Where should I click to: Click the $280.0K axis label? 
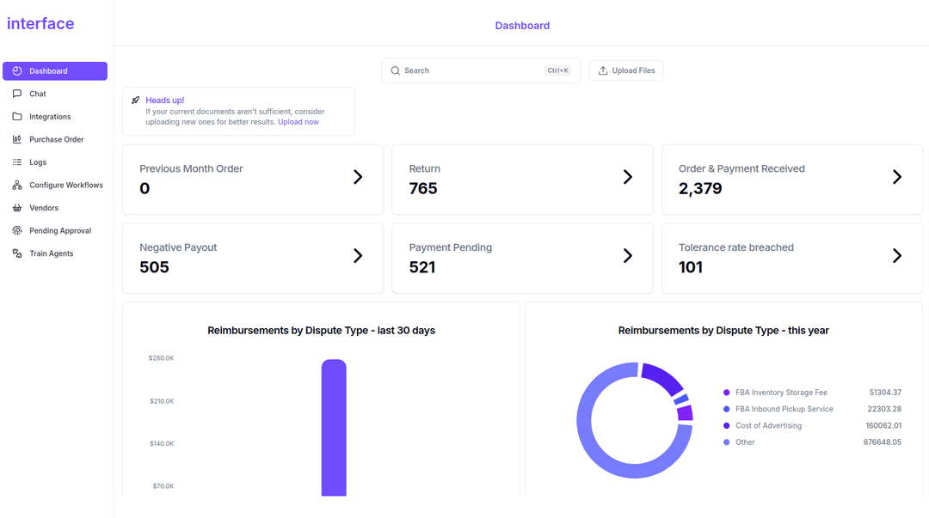coord(161,358)
